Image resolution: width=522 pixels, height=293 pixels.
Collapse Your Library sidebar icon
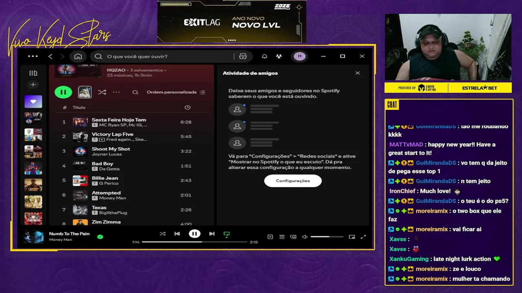click(33, 73)
